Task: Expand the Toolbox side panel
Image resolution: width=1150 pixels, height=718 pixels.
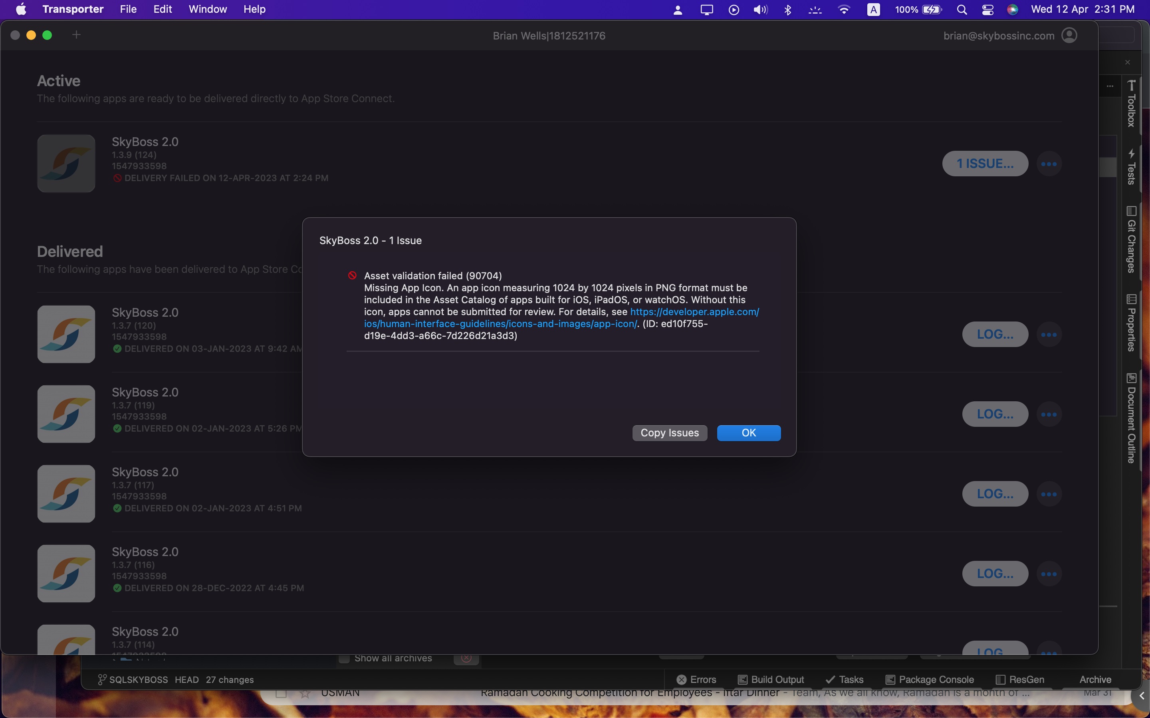Action: point(1132,105)
